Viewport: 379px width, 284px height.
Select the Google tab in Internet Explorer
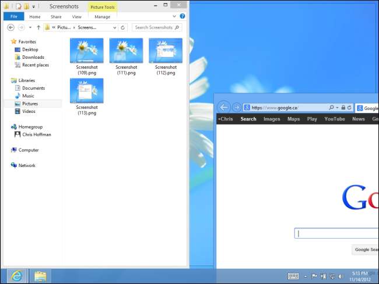pos(367,108)
